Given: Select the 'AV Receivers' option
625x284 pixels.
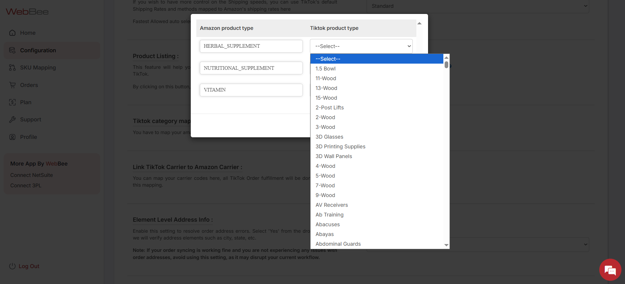Looking at the screenshot, I should pyautogui.click(x=331, y=205).
